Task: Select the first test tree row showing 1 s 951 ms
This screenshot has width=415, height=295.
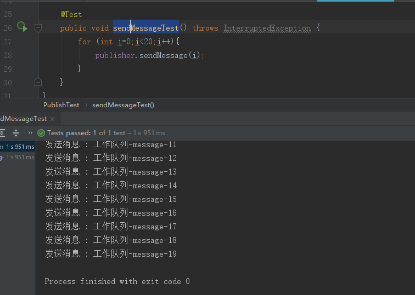Action: click(x=18, y=147)
